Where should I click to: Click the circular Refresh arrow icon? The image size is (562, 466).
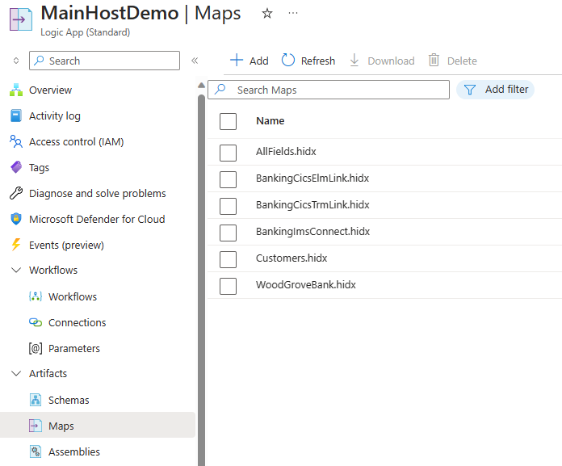coord(288,60)
